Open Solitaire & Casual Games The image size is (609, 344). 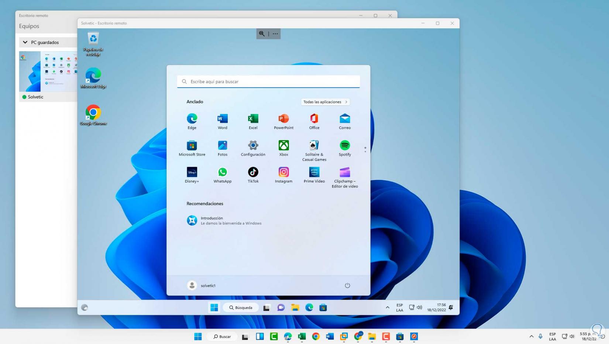pyautogui.click(x=314, y=150)
